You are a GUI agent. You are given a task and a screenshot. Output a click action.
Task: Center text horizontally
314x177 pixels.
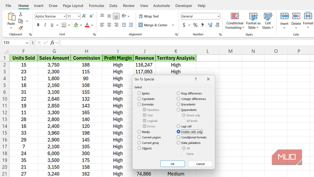(109, 25)
